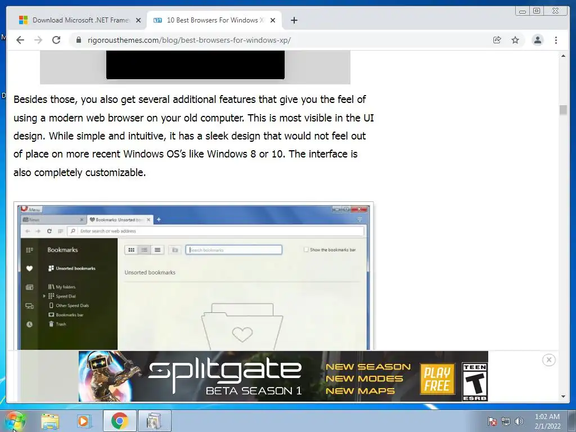Click the scrollbar down arrow
This screenshot has width=576, height=432.
[x=563, y=397]
